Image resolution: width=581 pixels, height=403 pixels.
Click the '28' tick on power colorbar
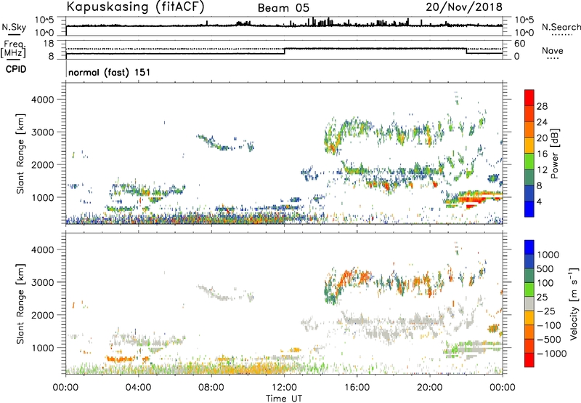pos(542,106)
